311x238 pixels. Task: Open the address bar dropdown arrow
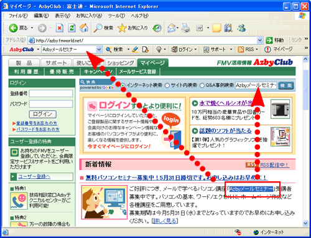click(260, 40)
